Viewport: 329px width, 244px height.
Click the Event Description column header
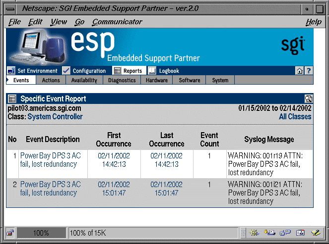point(53,140)
